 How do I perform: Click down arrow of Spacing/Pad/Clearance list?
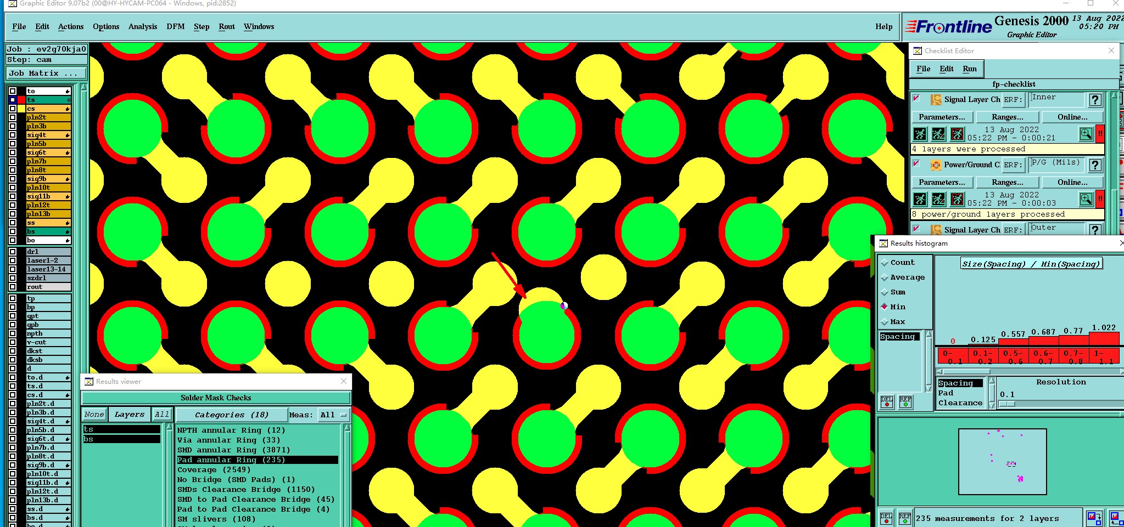(992, 405)
